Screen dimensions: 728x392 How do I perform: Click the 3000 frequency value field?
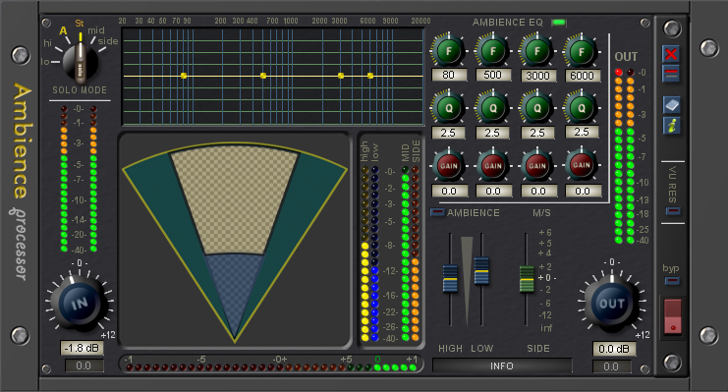pyautogui.click(x=537, y=76)
